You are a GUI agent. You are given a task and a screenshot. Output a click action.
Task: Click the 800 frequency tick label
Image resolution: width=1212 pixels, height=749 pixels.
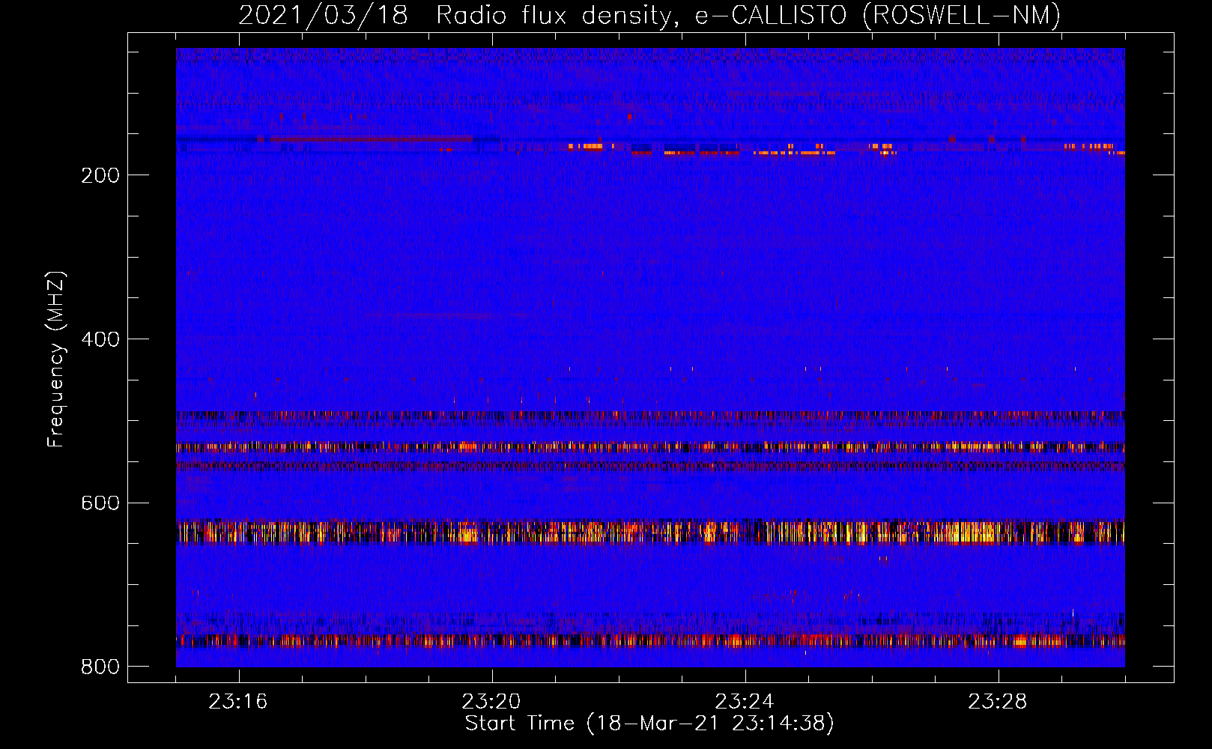(x=100, y=667)
